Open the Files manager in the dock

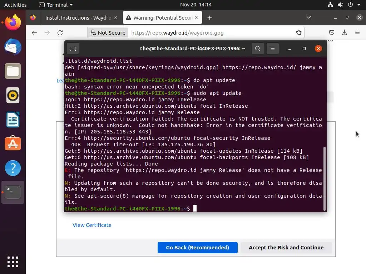[x=13, y=71]
